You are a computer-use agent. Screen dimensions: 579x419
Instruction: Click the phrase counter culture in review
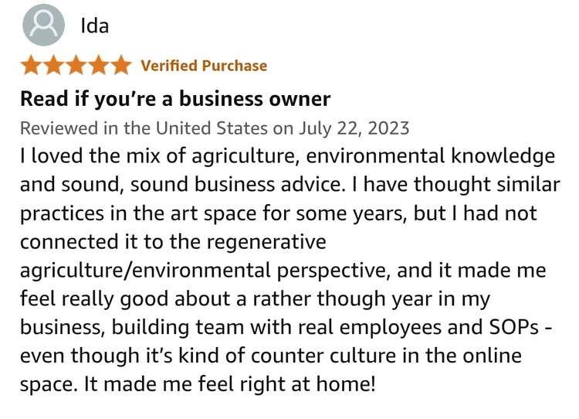[323, 356]
